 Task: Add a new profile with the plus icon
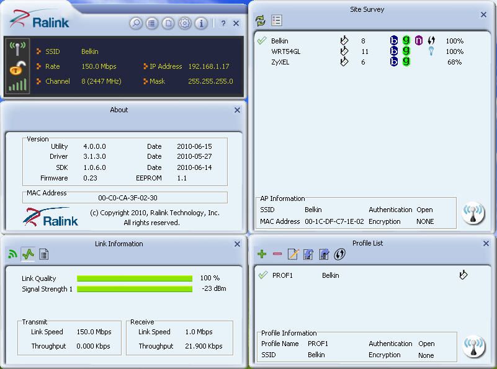(x=261, y=254)
